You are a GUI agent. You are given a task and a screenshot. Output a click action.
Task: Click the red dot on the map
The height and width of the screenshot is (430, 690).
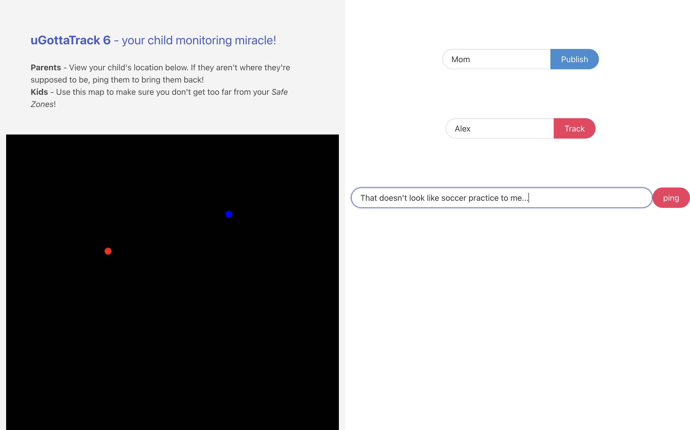[108, 251]
